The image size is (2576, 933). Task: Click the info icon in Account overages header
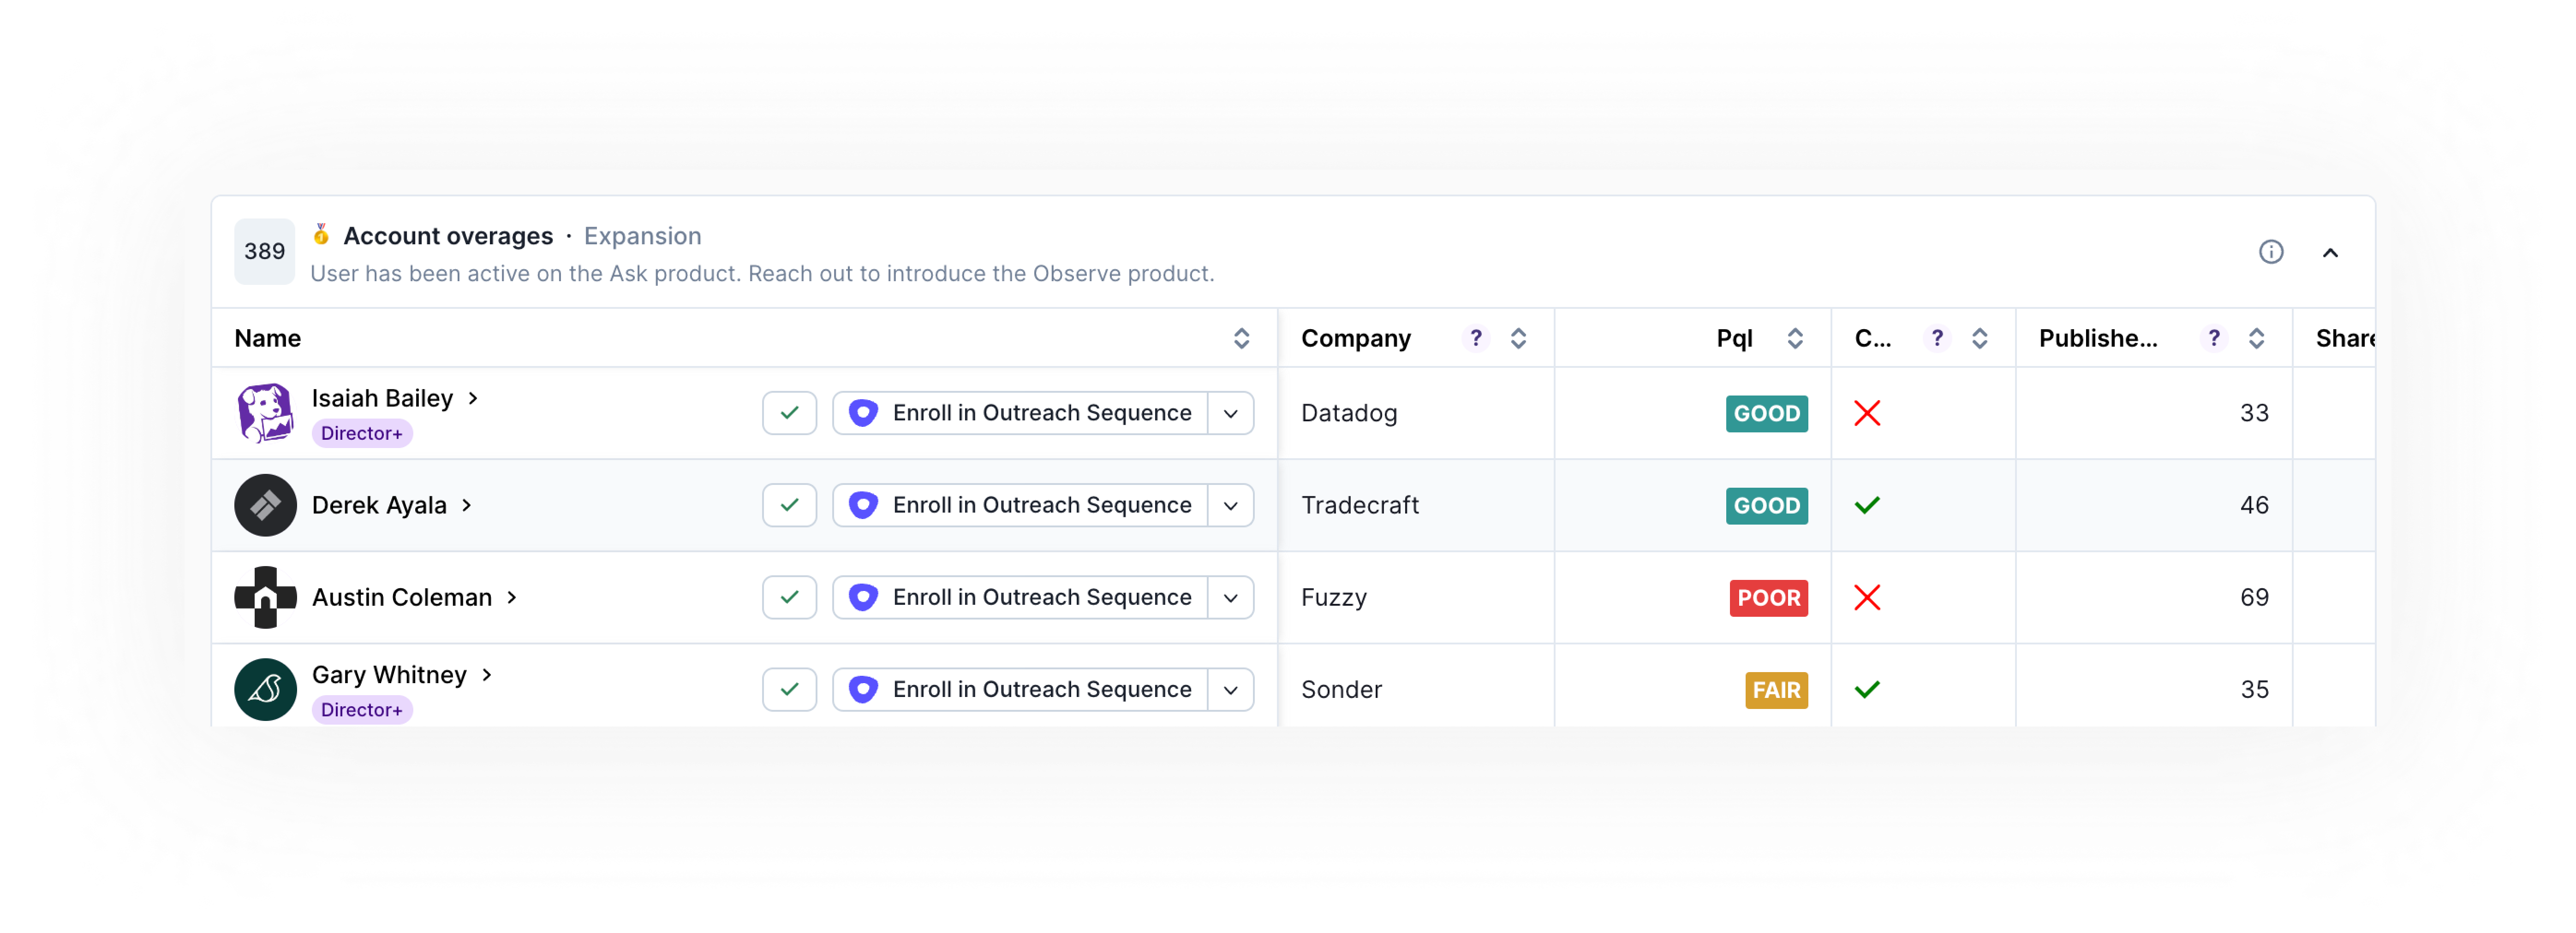(x=2270, y=252)
